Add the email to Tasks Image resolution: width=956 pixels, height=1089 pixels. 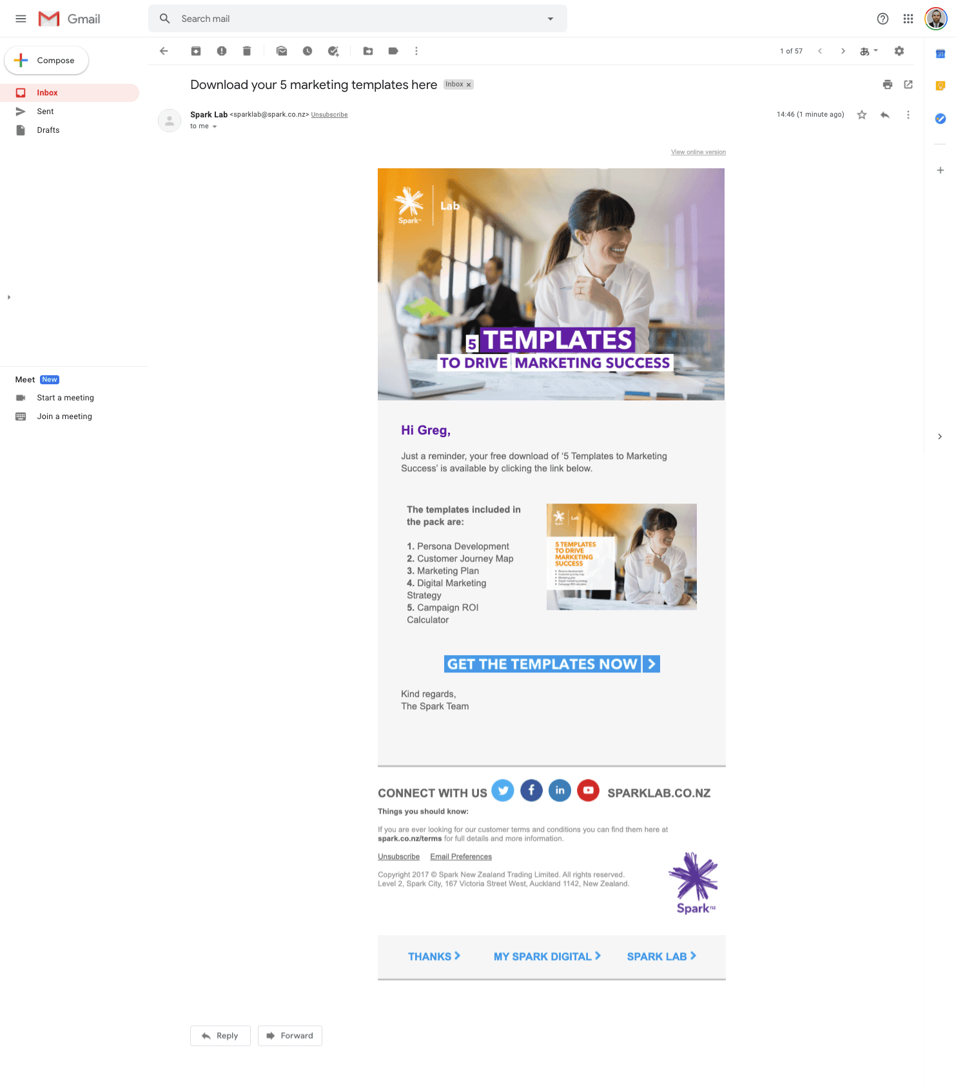pos(333,51)
